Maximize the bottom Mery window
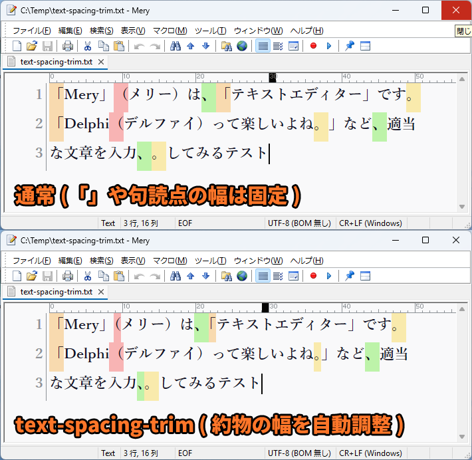Image resolution: width=472 pixels, height=460 pixels. click(425, 240)
